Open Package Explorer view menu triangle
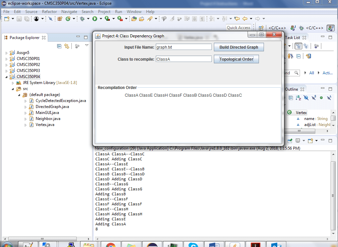Screen dimensions: 338x247 click(87, 45)
